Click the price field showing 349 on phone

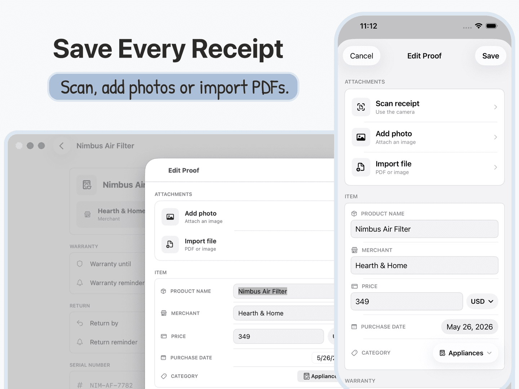[x=407, y=301]
